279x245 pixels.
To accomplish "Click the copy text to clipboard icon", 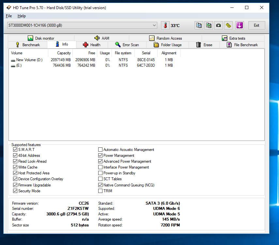I will coord(199,25).
